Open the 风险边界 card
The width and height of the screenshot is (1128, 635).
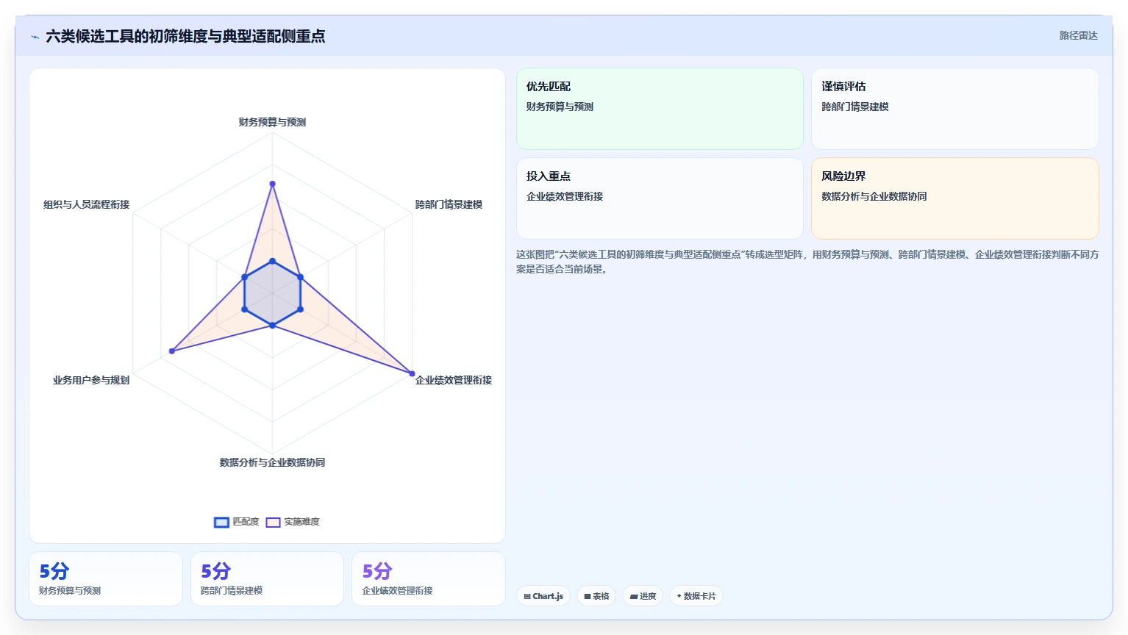(x=954, y=198)
